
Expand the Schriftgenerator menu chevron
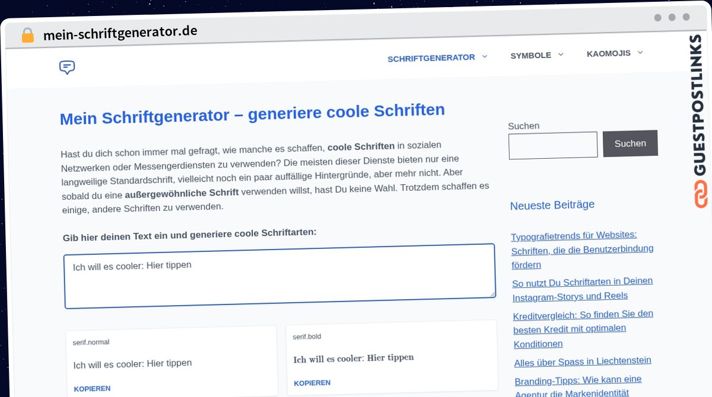[x=484, y=56]
